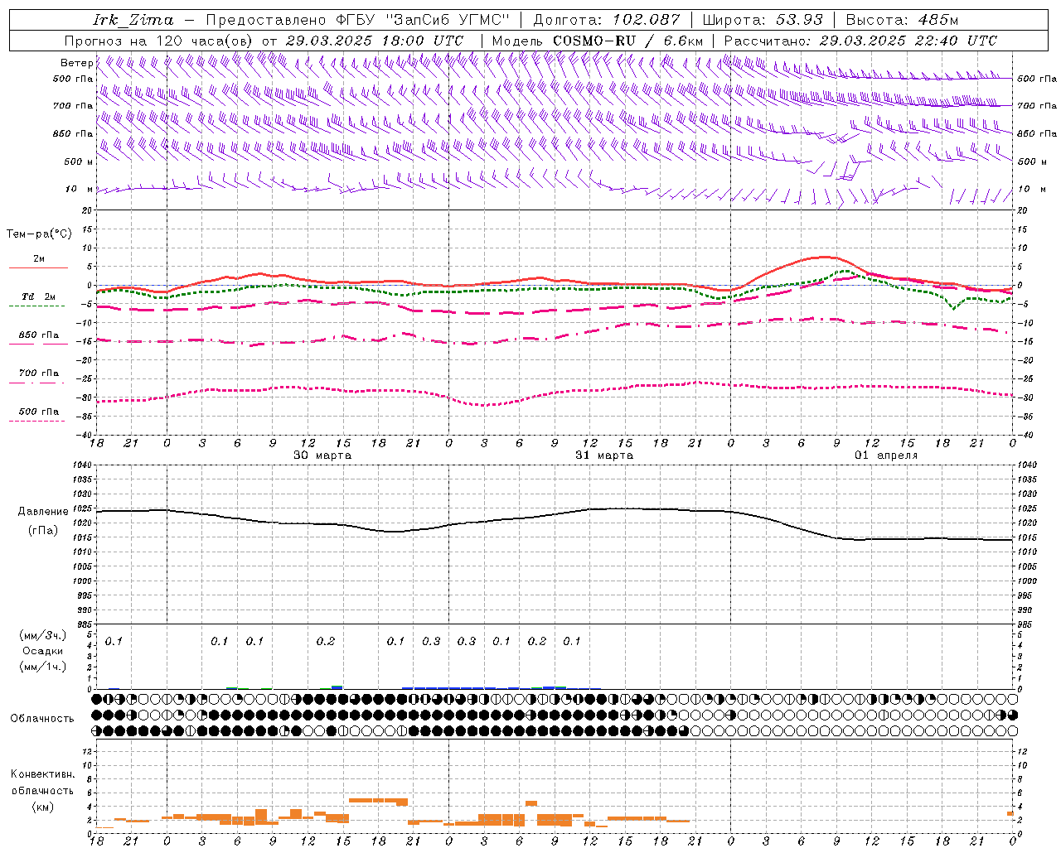Click "(км)" unit under convective cloudiness
Image resolution: width=1061 pixels, height=848 pixels.
coord(43,807)
